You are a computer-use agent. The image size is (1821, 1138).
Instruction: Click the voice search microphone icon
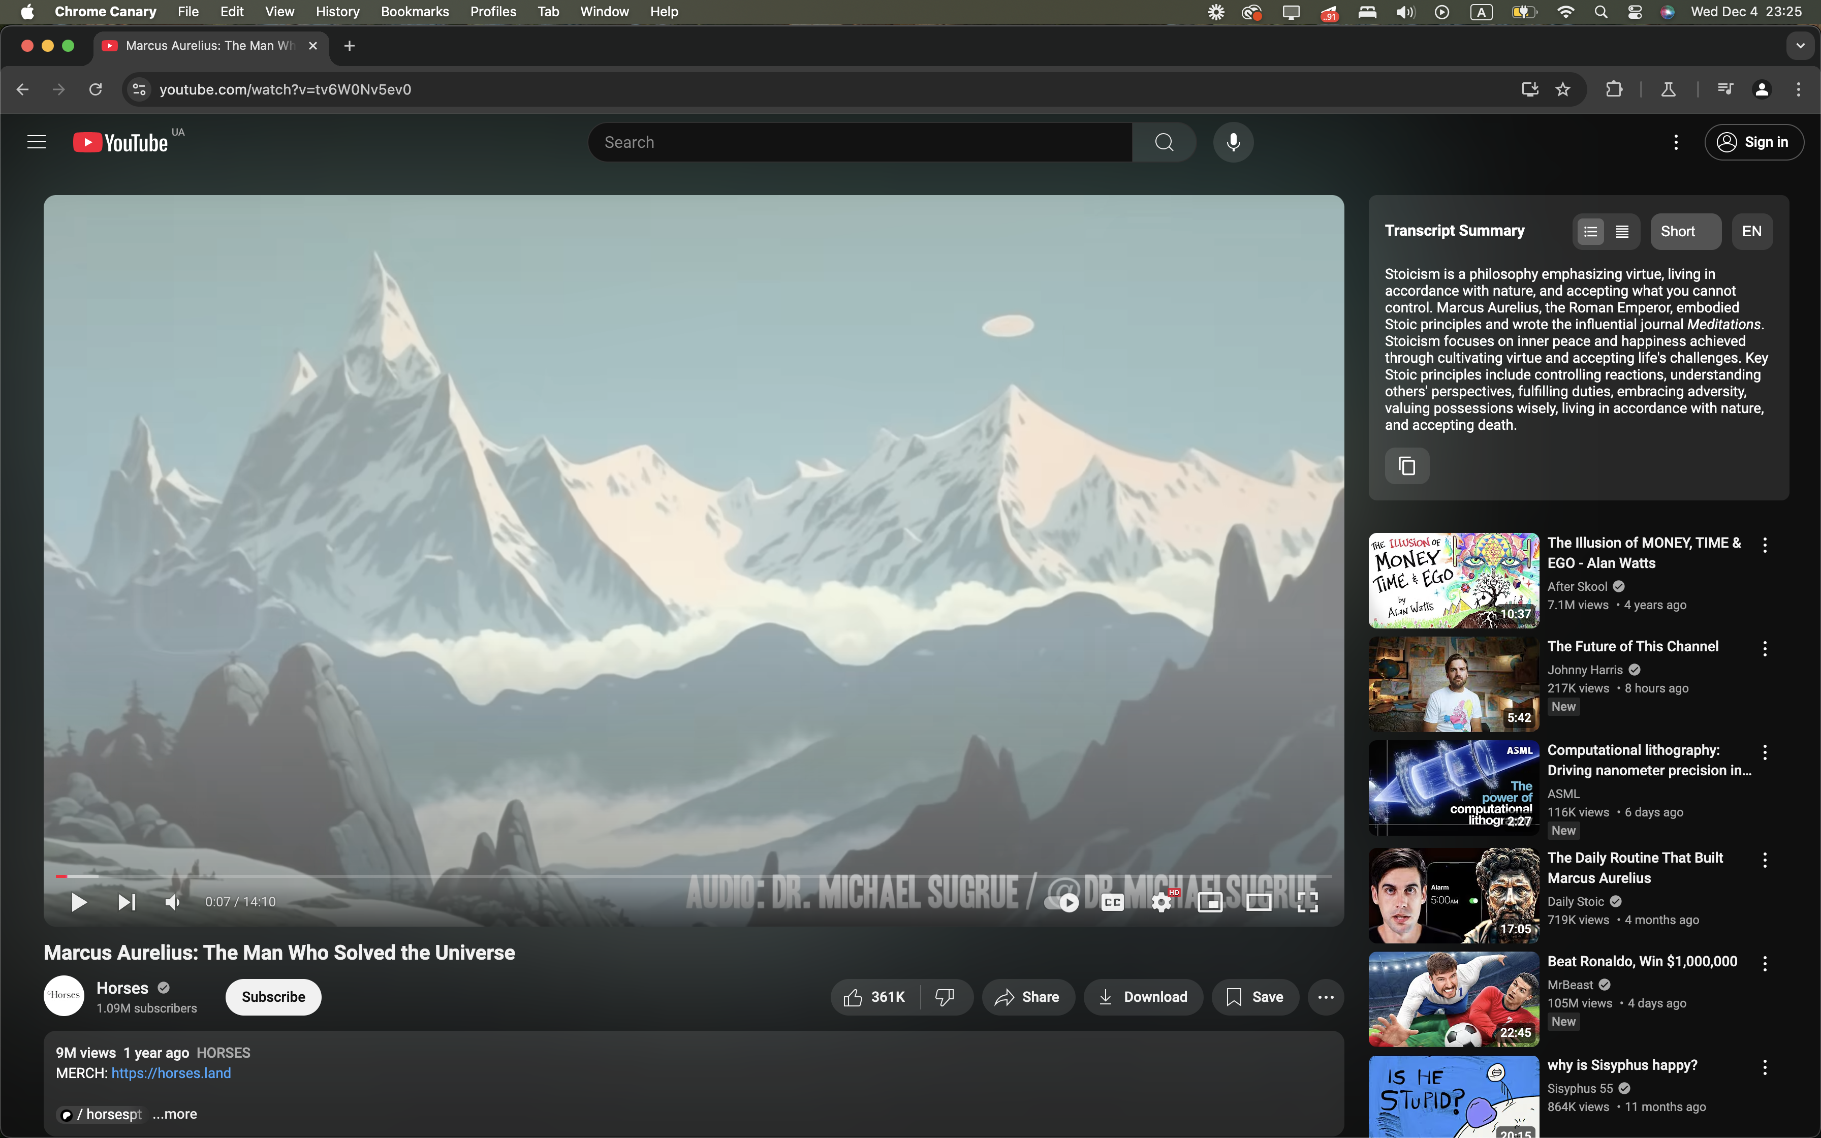pos(1233,142)
